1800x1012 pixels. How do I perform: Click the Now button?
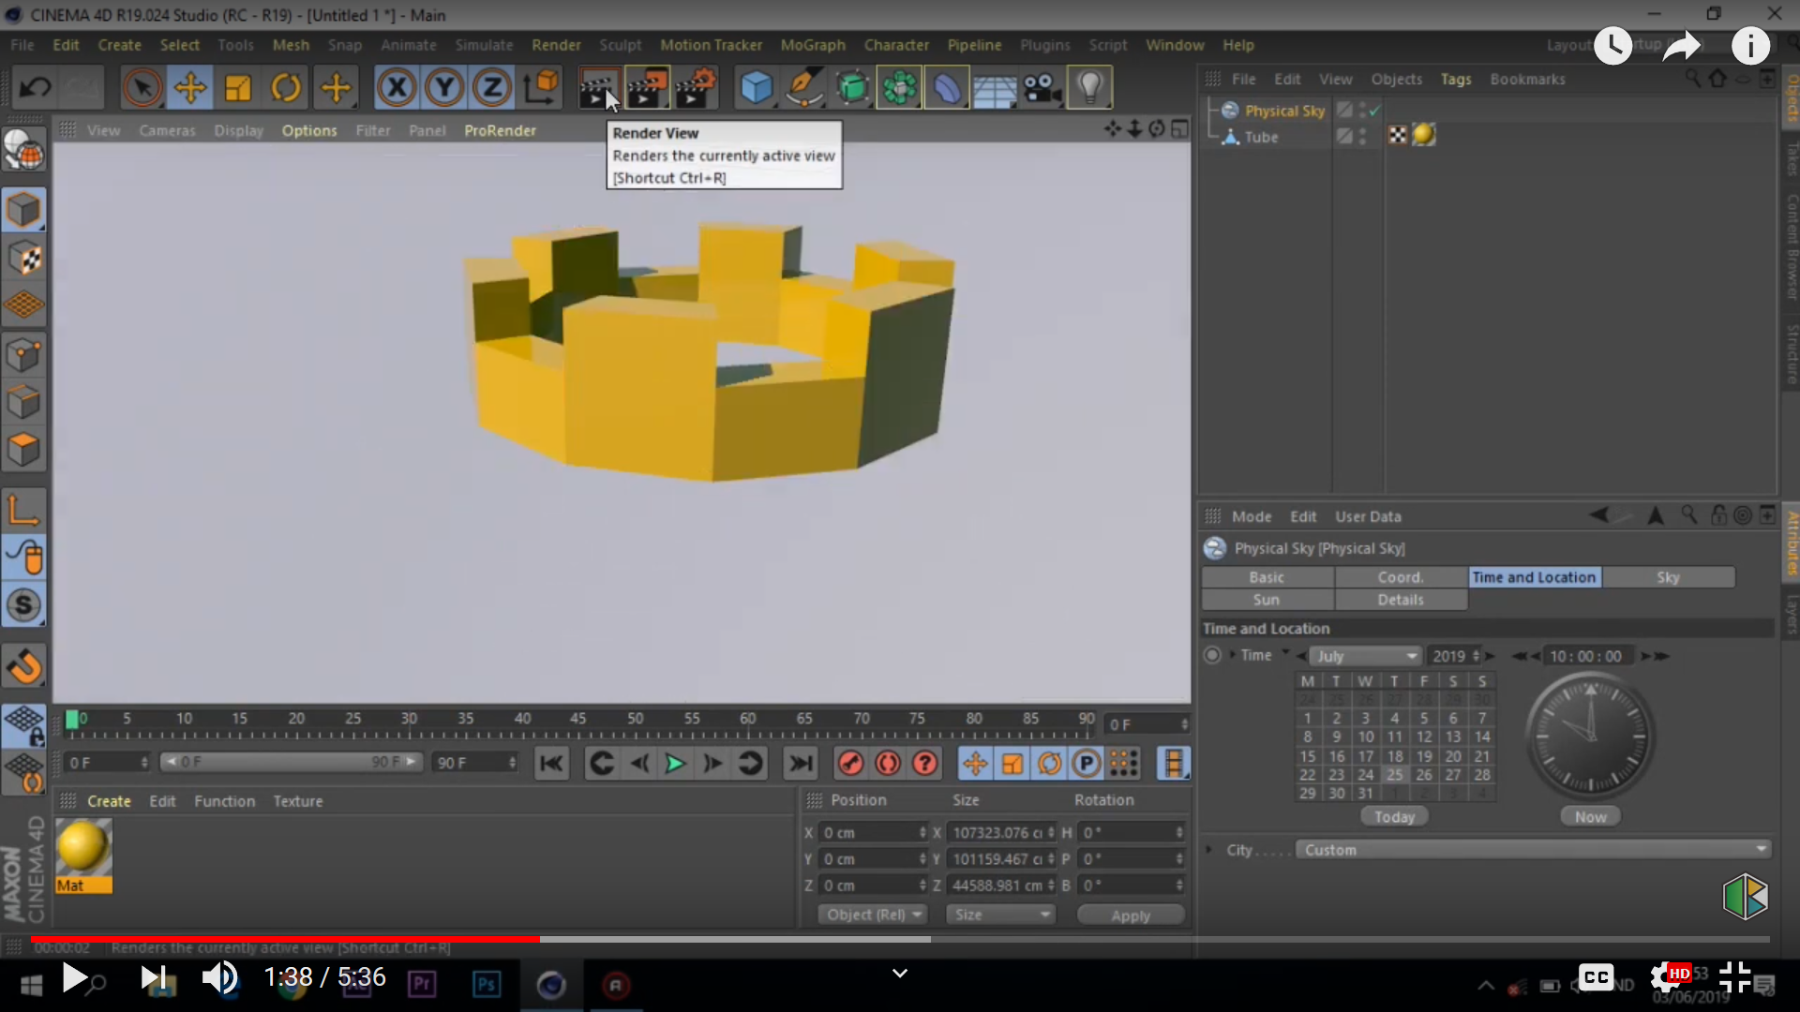[1591, 817]
